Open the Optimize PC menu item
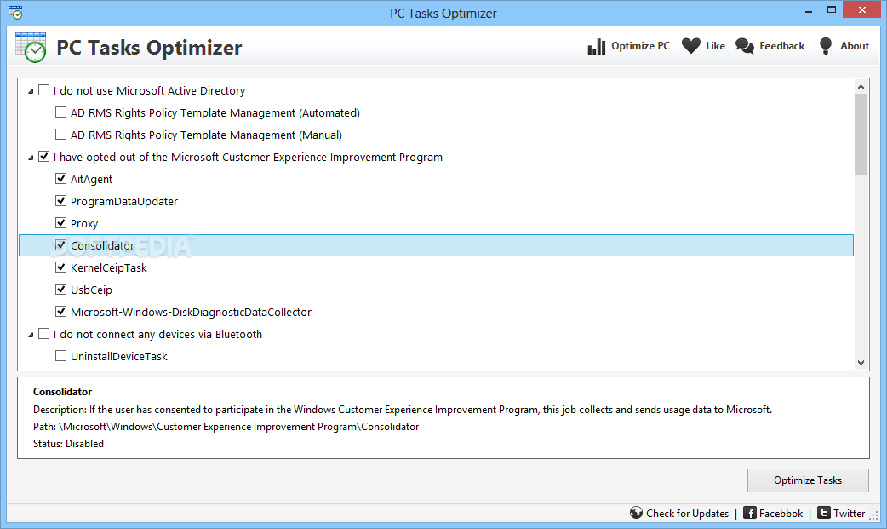 [628, 47]
